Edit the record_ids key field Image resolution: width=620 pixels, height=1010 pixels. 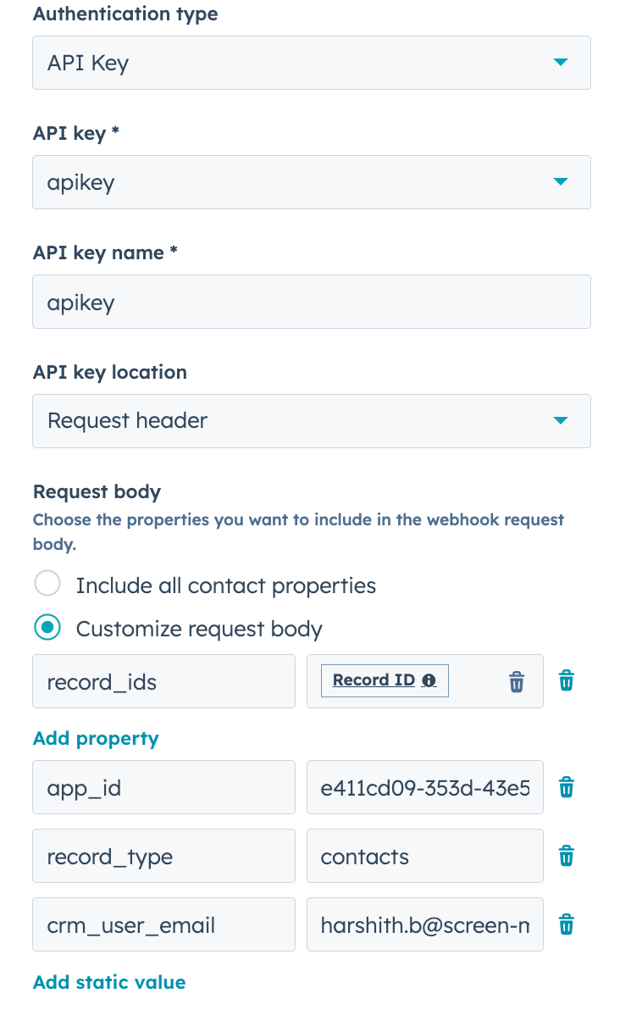[164, 681]
